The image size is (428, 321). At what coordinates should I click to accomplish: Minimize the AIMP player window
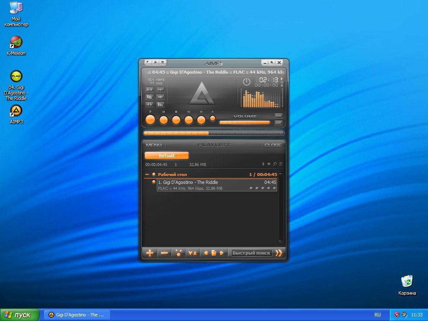(265, 63)
